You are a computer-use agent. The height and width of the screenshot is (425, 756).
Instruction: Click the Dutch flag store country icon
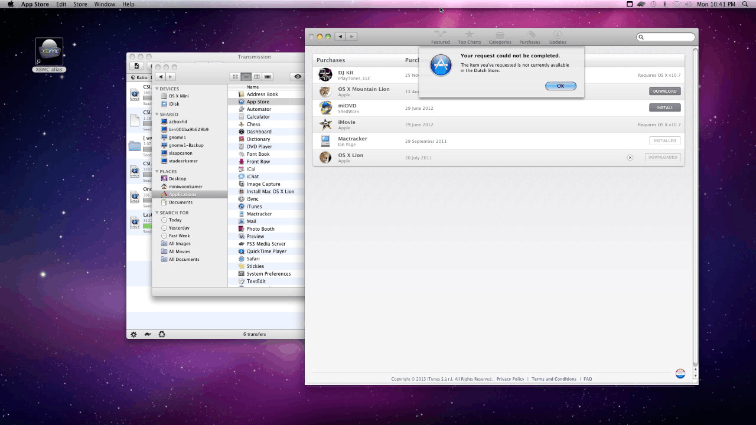click(680, 374)
